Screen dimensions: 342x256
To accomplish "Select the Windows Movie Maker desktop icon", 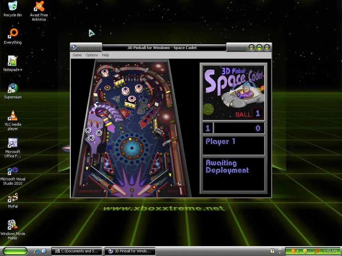I will (x=13, y=230).
